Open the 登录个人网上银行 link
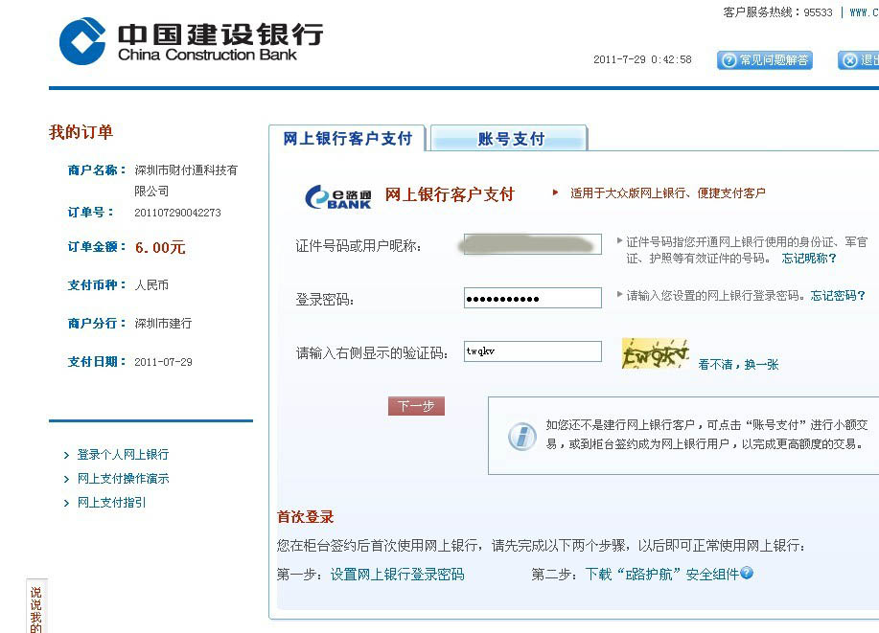The width and height of the screenshot is (879, 633). (123, 454)
